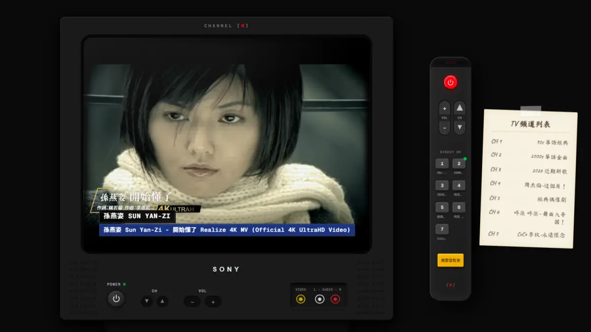The height and width of the screenshot is (332, 591).
Task: Click the green power indicator LED
Action: coord(125,284)
